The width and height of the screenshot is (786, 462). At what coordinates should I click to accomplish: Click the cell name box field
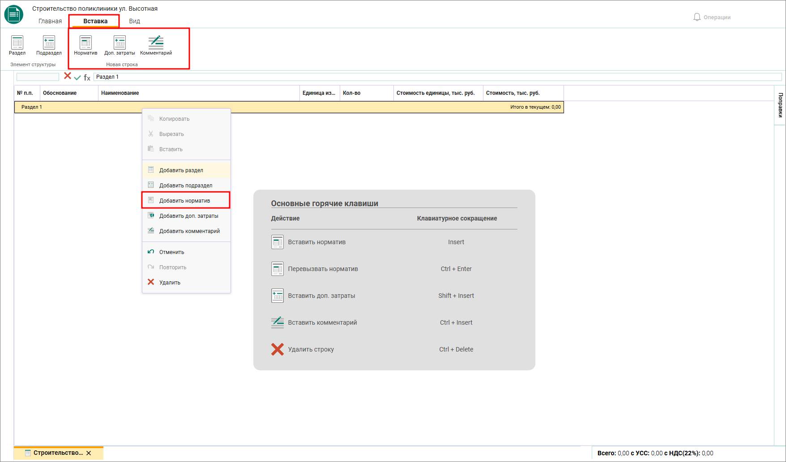point(38,77)
